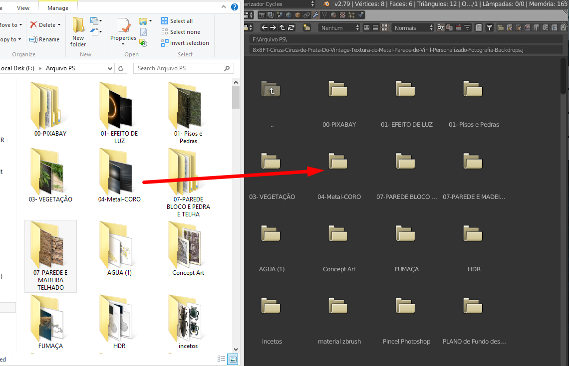Click Explorer Edit file icon
This screenshot has width=569, height=366.
click(x=144, y=32)
